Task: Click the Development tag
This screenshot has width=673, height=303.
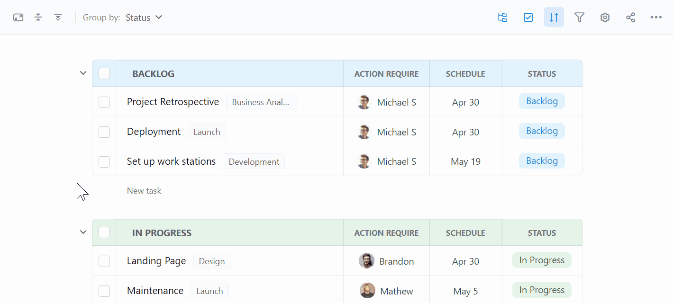Action: (254, 161)
